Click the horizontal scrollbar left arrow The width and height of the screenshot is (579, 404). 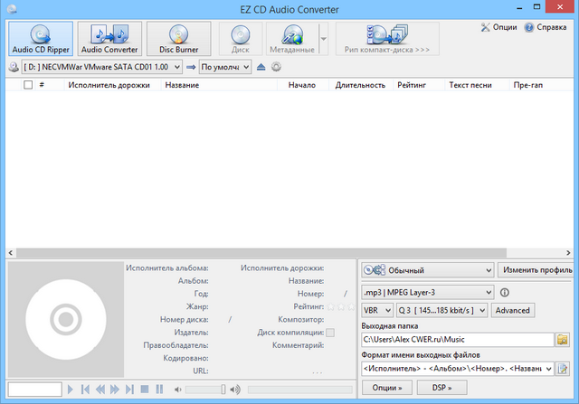coord(11,253)
